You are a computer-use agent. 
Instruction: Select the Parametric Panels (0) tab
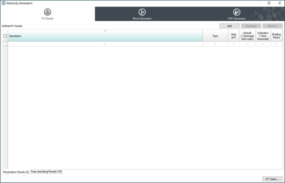16,172
